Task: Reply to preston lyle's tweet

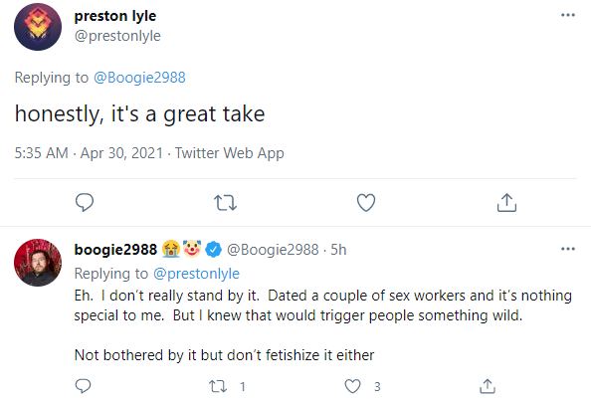Action: point(85,203)
